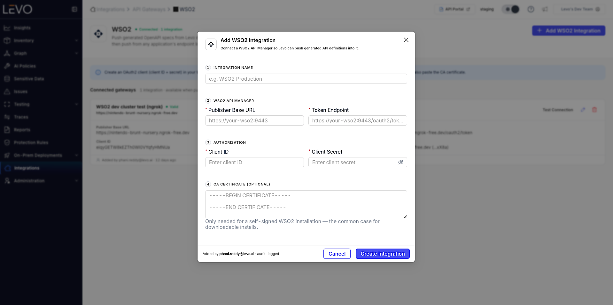
Task: Click the Create Integration button
Action: (x=383, y=254)
